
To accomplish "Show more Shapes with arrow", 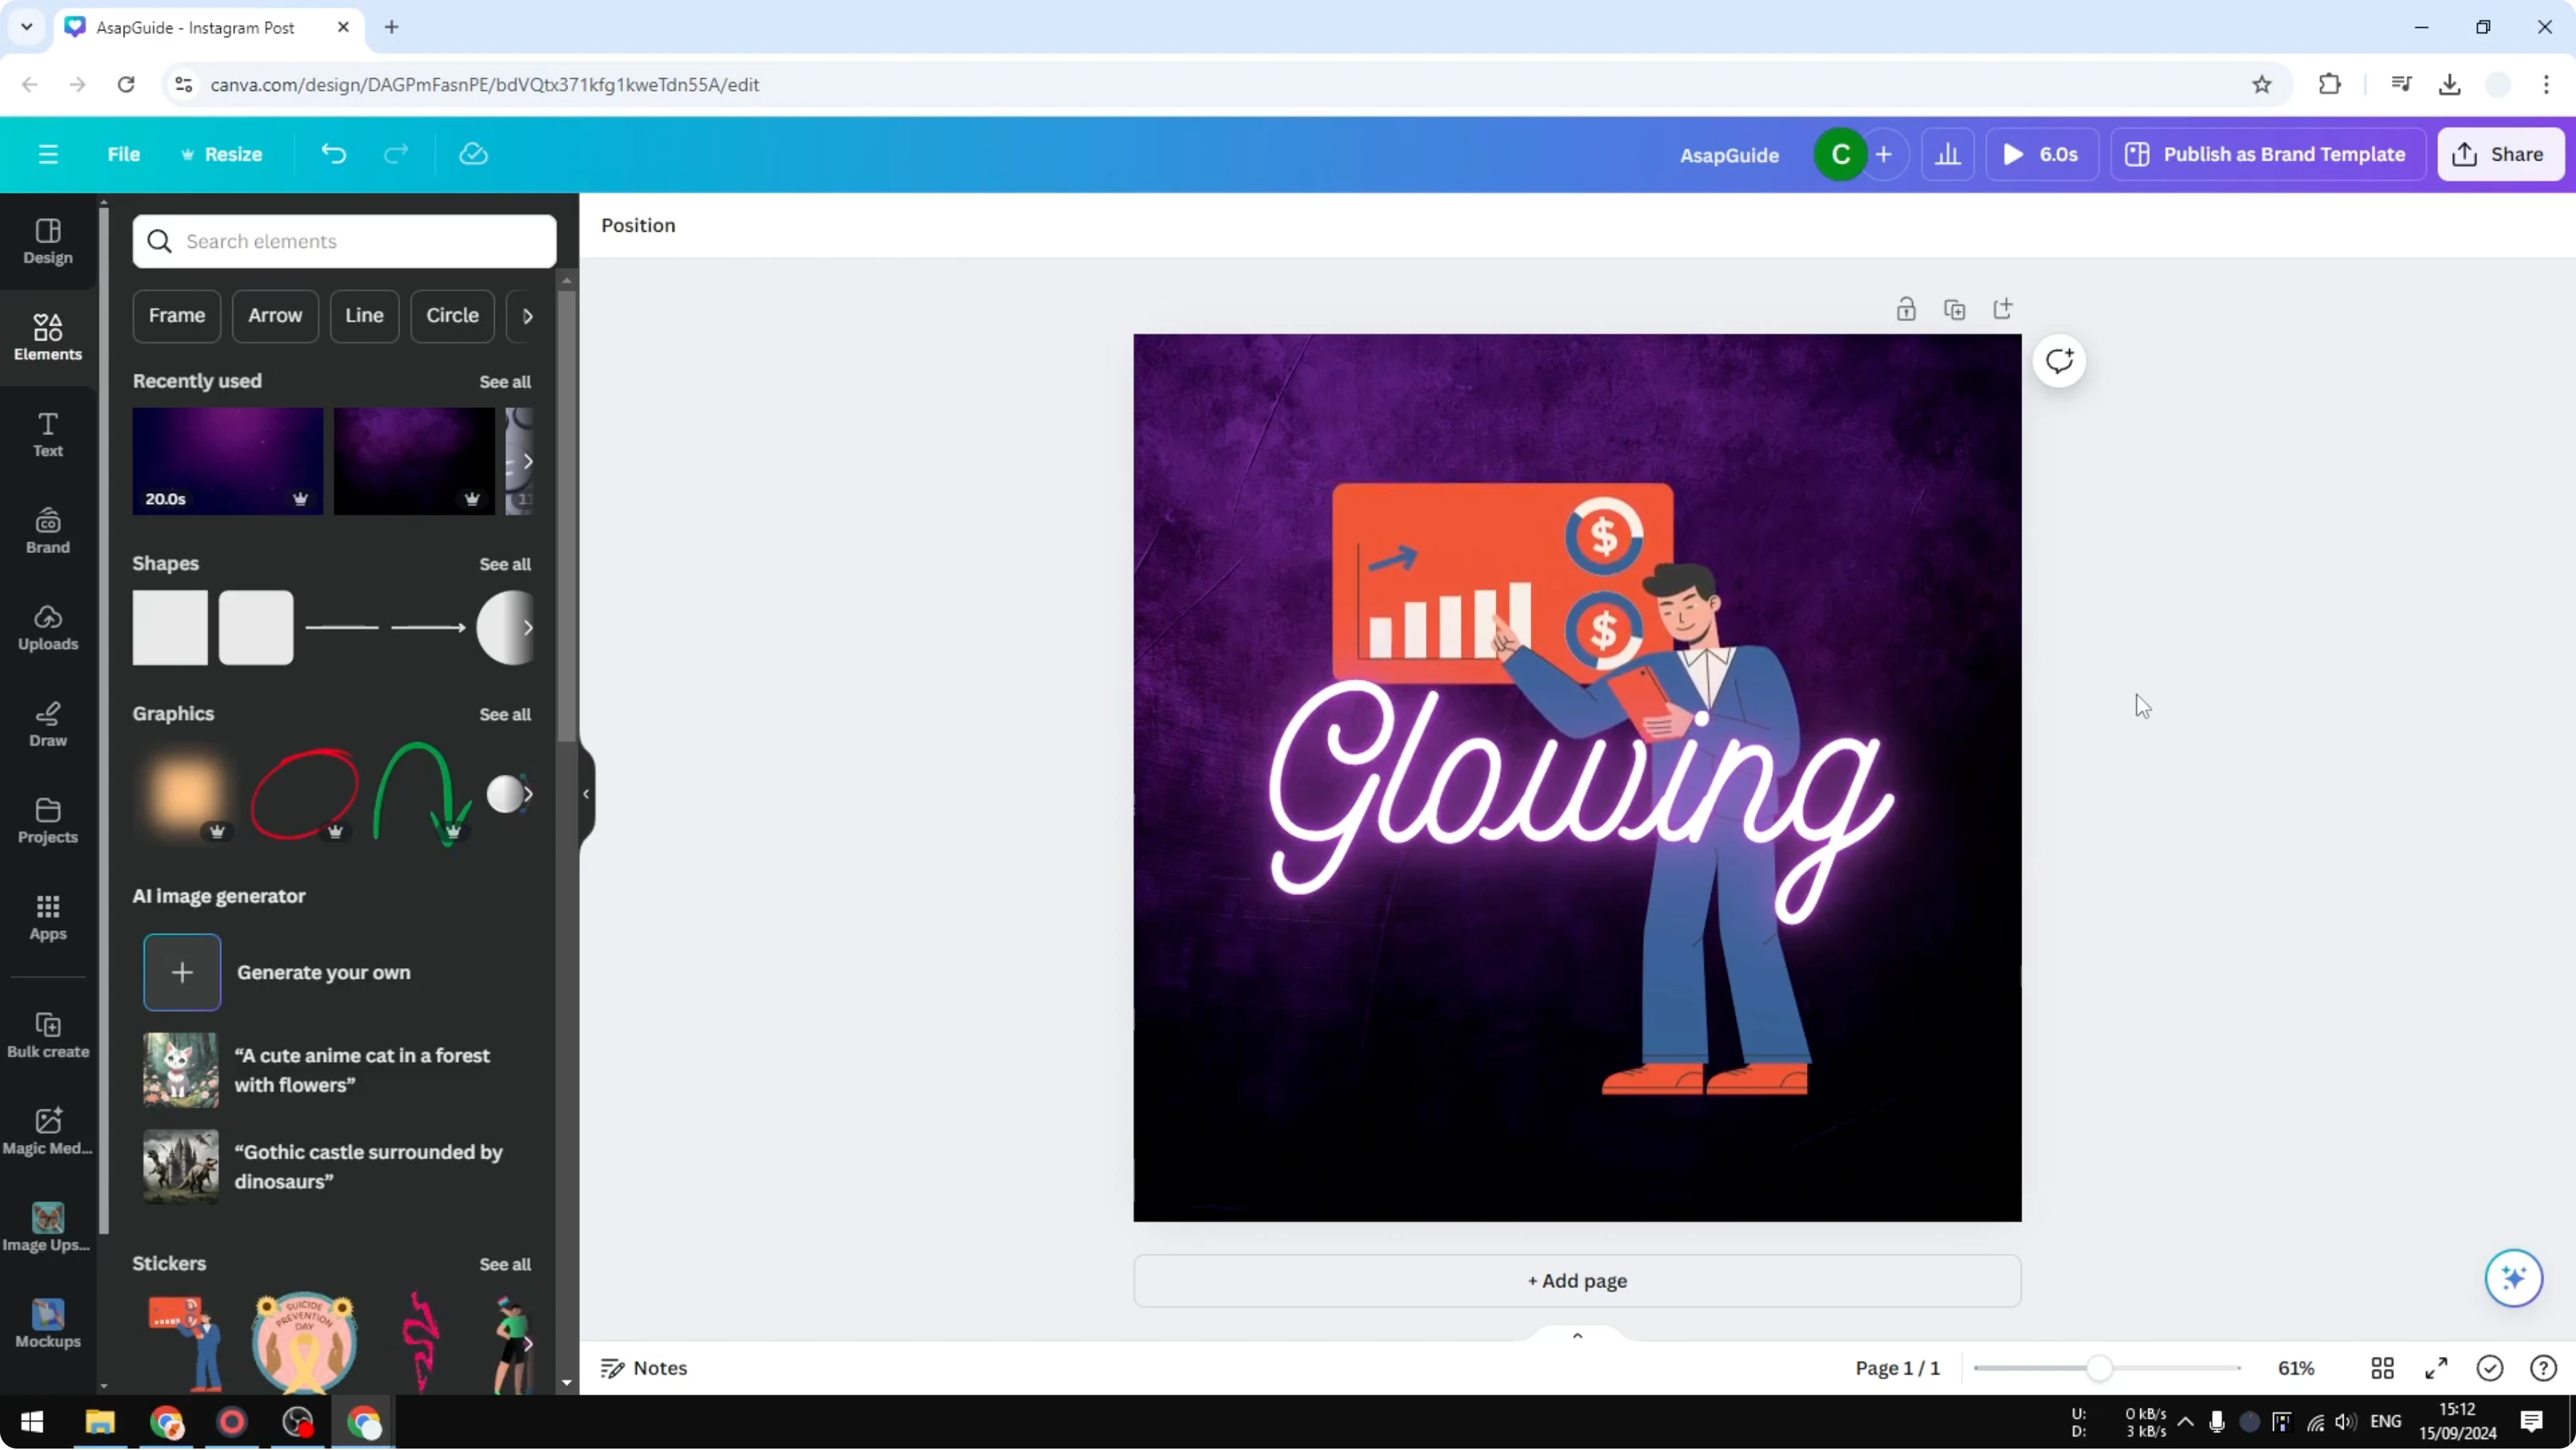I will [527, 628].
